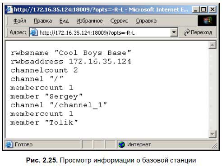Click the IE page icon in title bar

[x=9, y=9]
